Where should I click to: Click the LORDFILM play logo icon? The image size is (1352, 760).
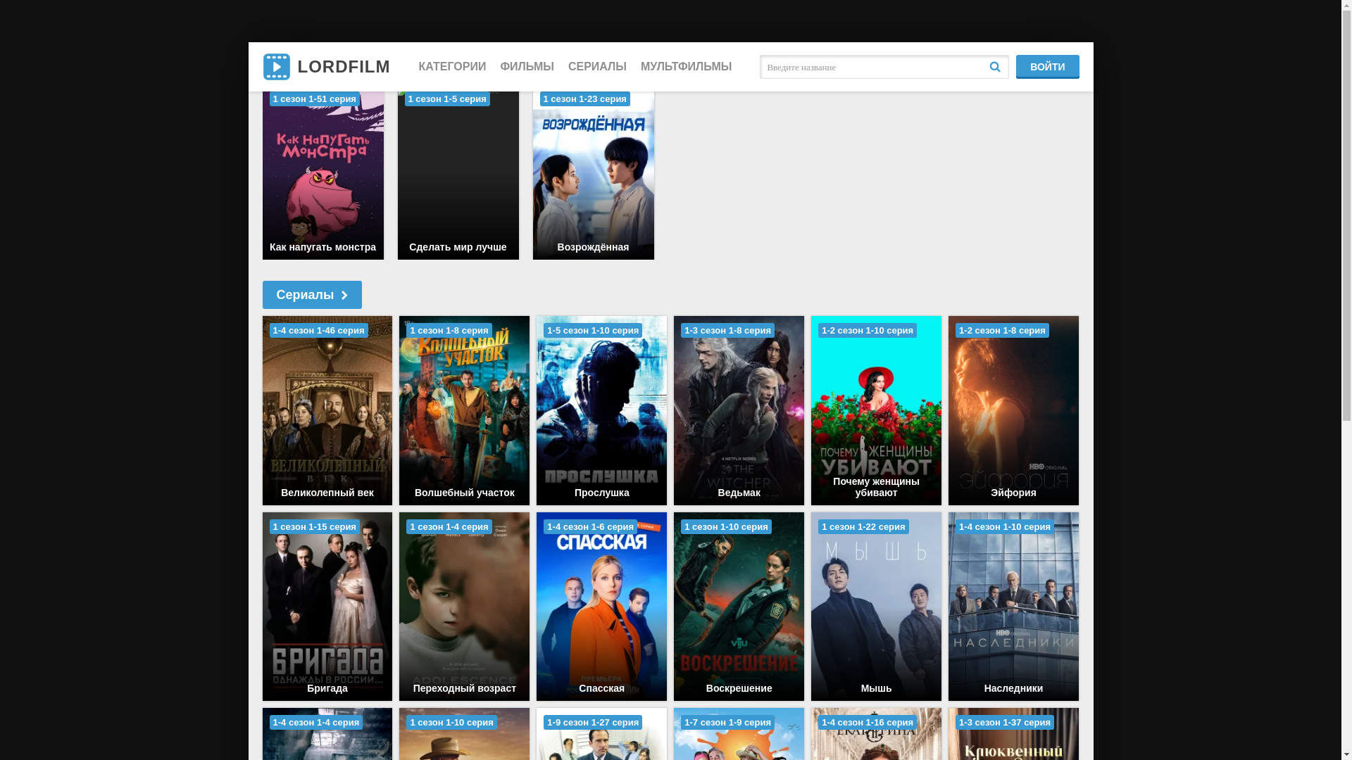point(276,67)
